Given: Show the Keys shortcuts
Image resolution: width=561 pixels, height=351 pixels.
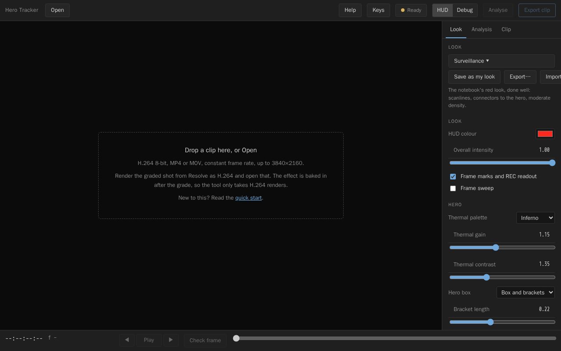Looking at the screenshot, I should point(378,10).
